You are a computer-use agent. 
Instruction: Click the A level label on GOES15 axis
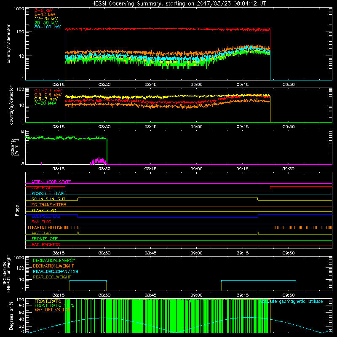[23, 163]
